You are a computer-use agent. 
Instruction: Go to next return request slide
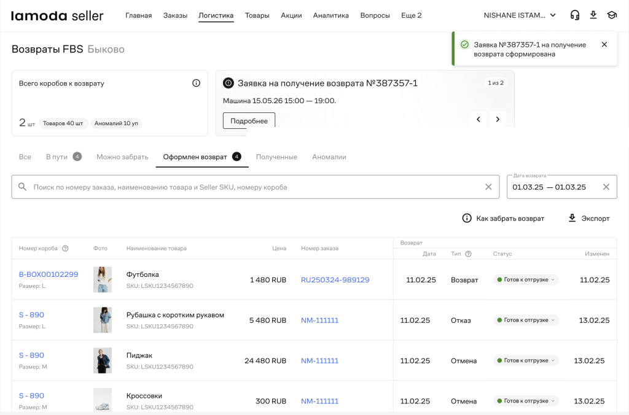498,120
